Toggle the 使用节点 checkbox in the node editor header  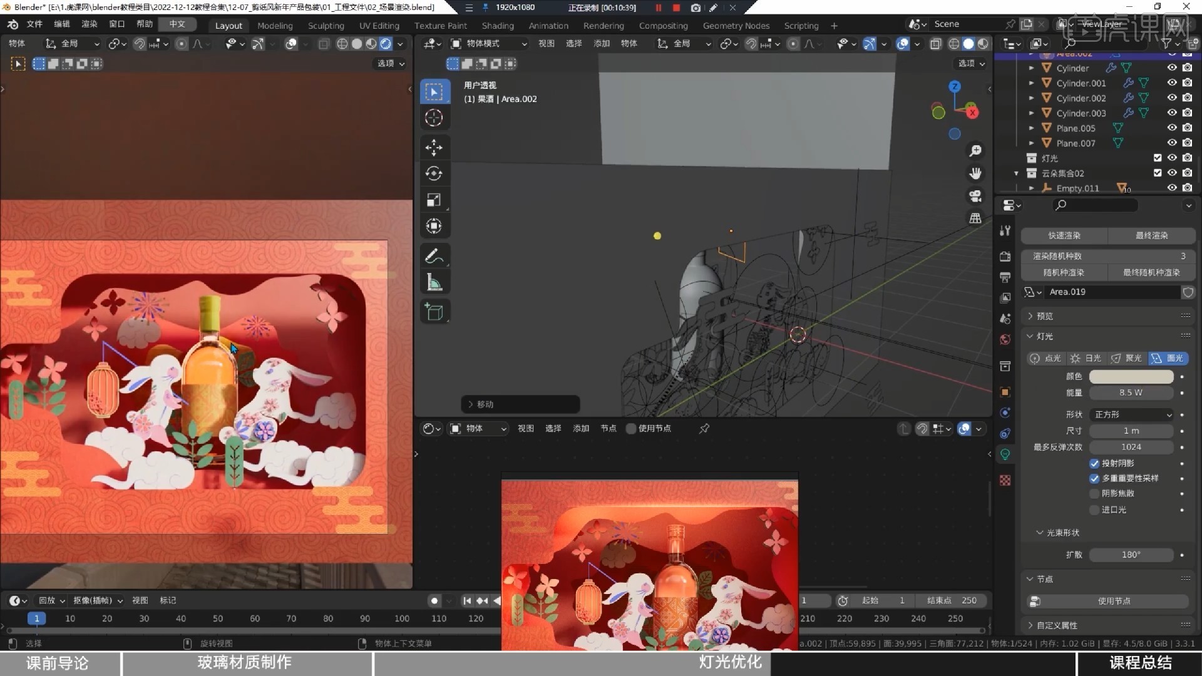coord(631,428)
